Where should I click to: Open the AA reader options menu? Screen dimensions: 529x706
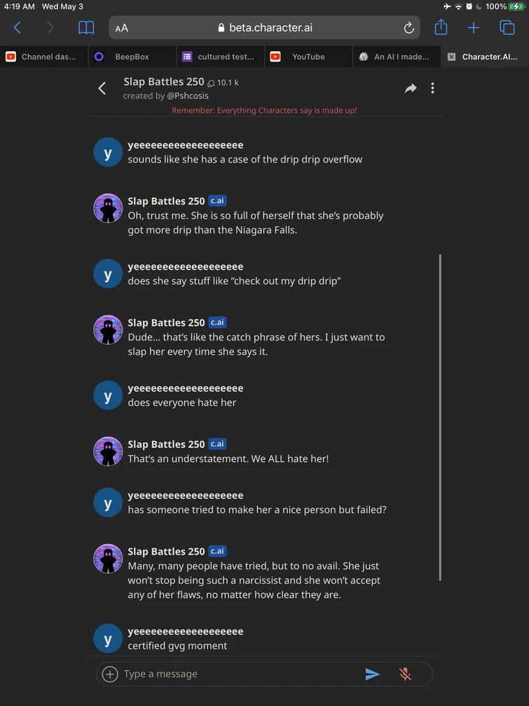[122, 28]
